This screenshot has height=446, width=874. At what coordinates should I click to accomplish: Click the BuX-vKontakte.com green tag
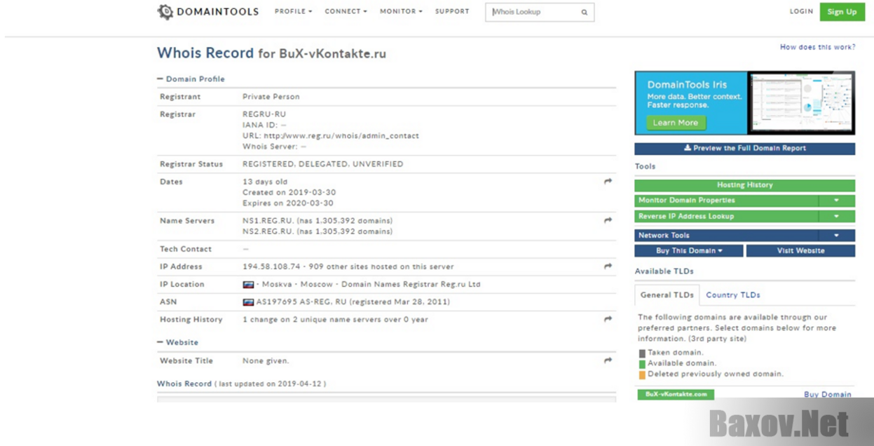coord(676,395)
